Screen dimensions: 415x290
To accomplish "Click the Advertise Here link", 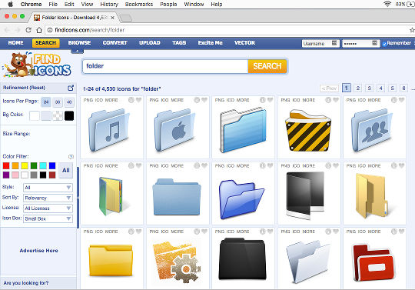I will (x=38, y=251).
